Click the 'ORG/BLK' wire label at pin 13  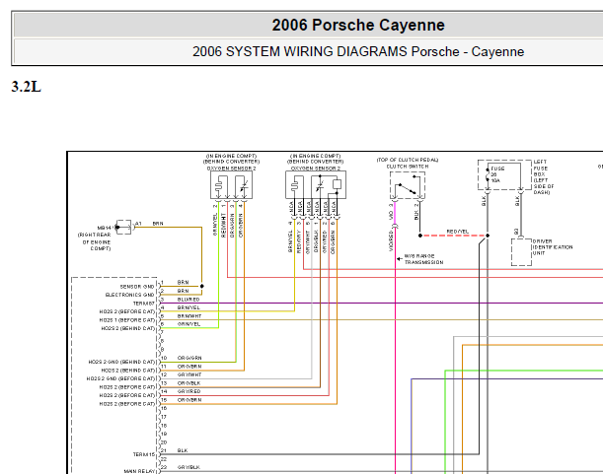(188, 383)
